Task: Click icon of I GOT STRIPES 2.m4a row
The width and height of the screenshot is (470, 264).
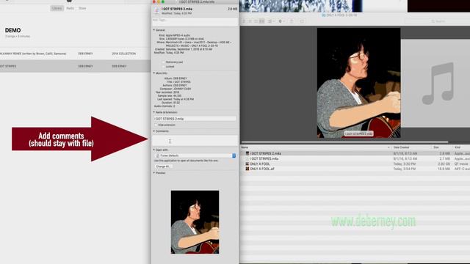Action: tap(247, 153)
